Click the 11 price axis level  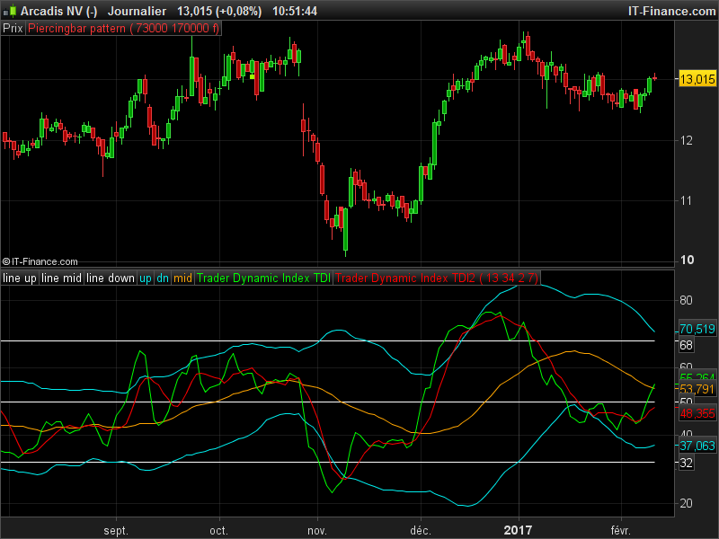coord(687,200)
